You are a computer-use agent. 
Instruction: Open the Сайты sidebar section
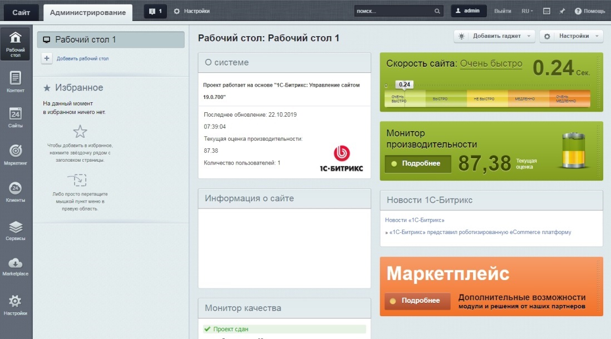tap(16, 118)
